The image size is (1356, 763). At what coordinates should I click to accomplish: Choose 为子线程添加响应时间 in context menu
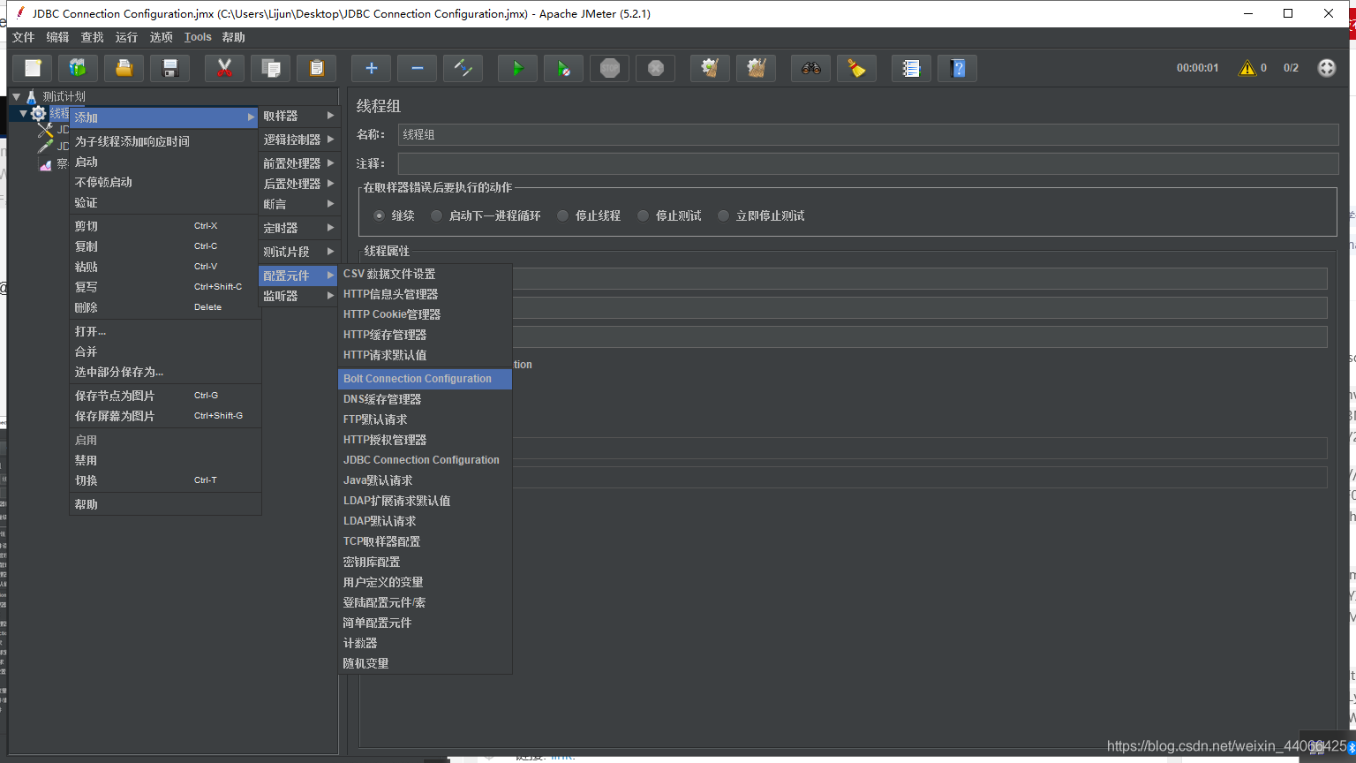pos(165,141)
